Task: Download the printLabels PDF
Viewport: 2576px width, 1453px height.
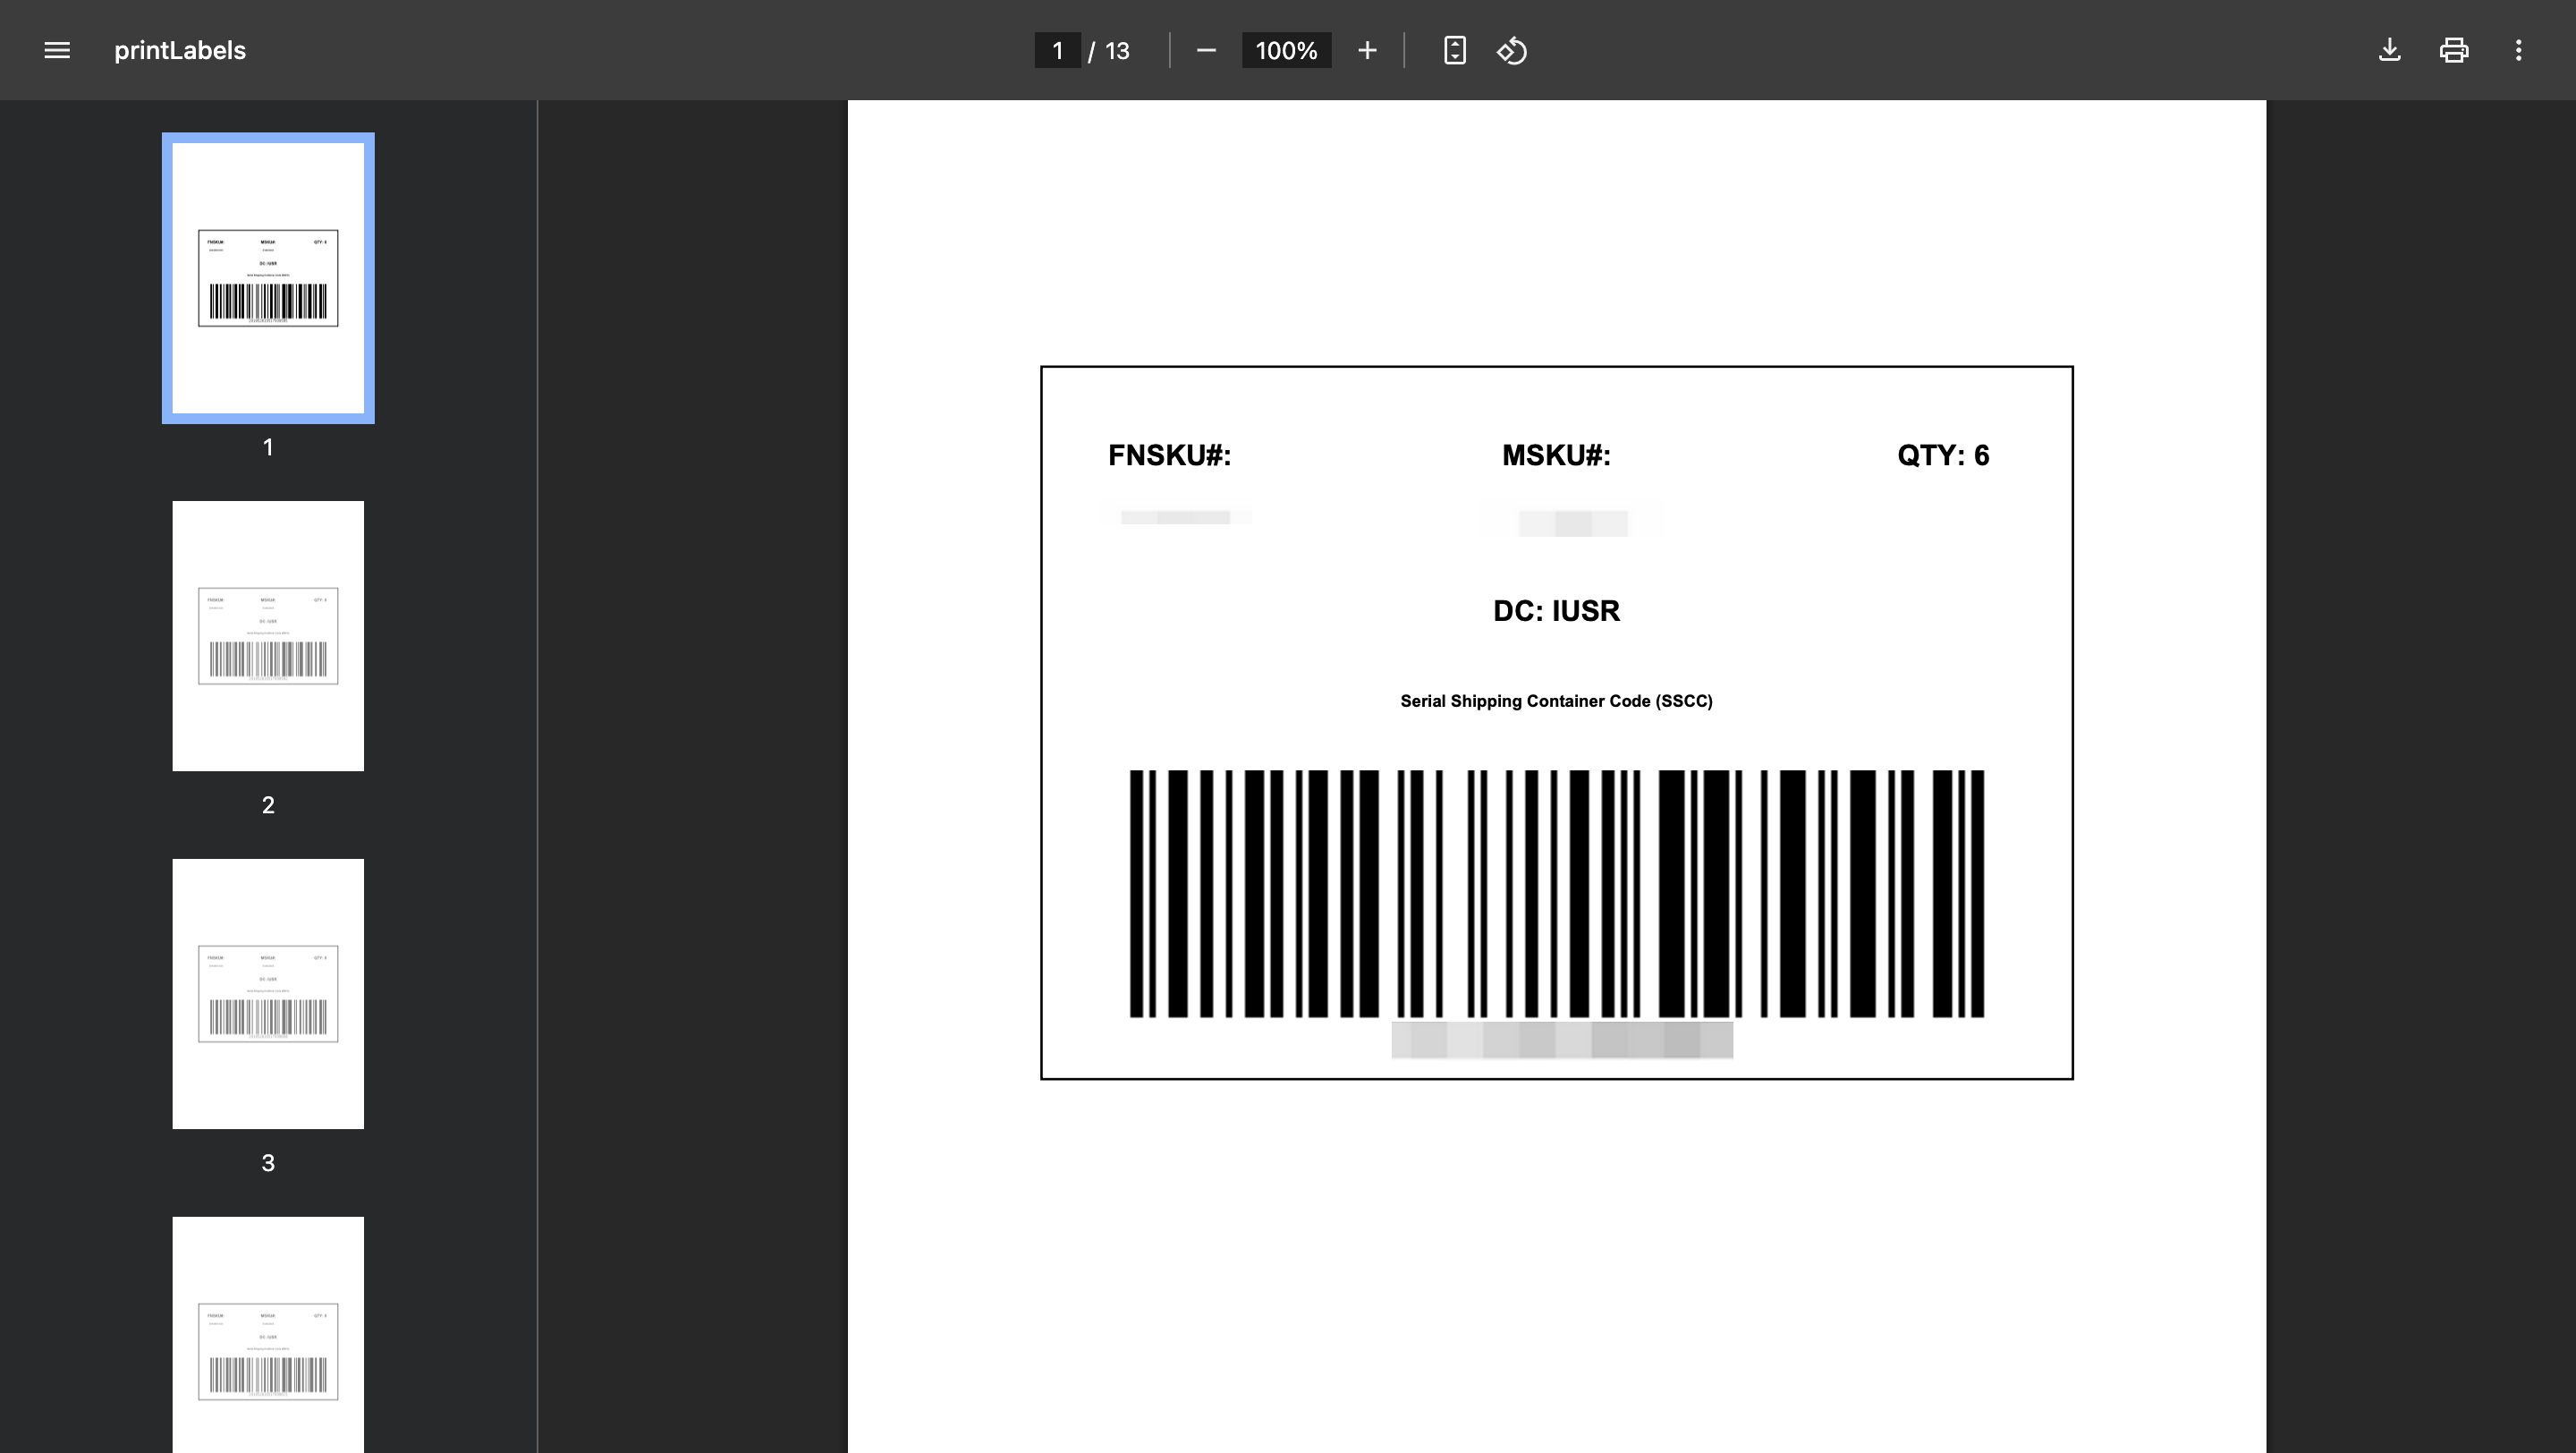Action: (x=2389, y=50)
